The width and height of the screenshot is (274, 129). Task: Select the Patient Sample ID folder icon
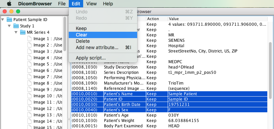coord(9,19)
